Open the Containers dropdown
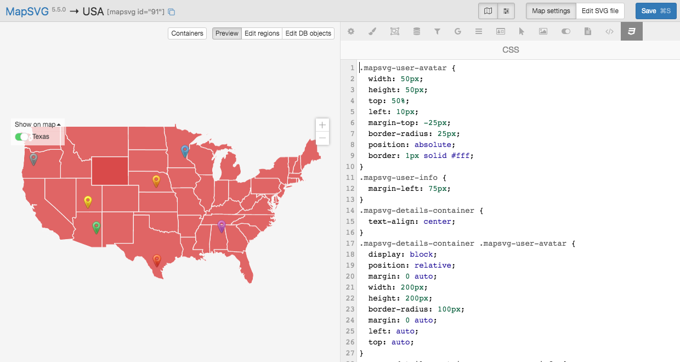Viewport: 680px width, 362px height. tap(187, 33)
